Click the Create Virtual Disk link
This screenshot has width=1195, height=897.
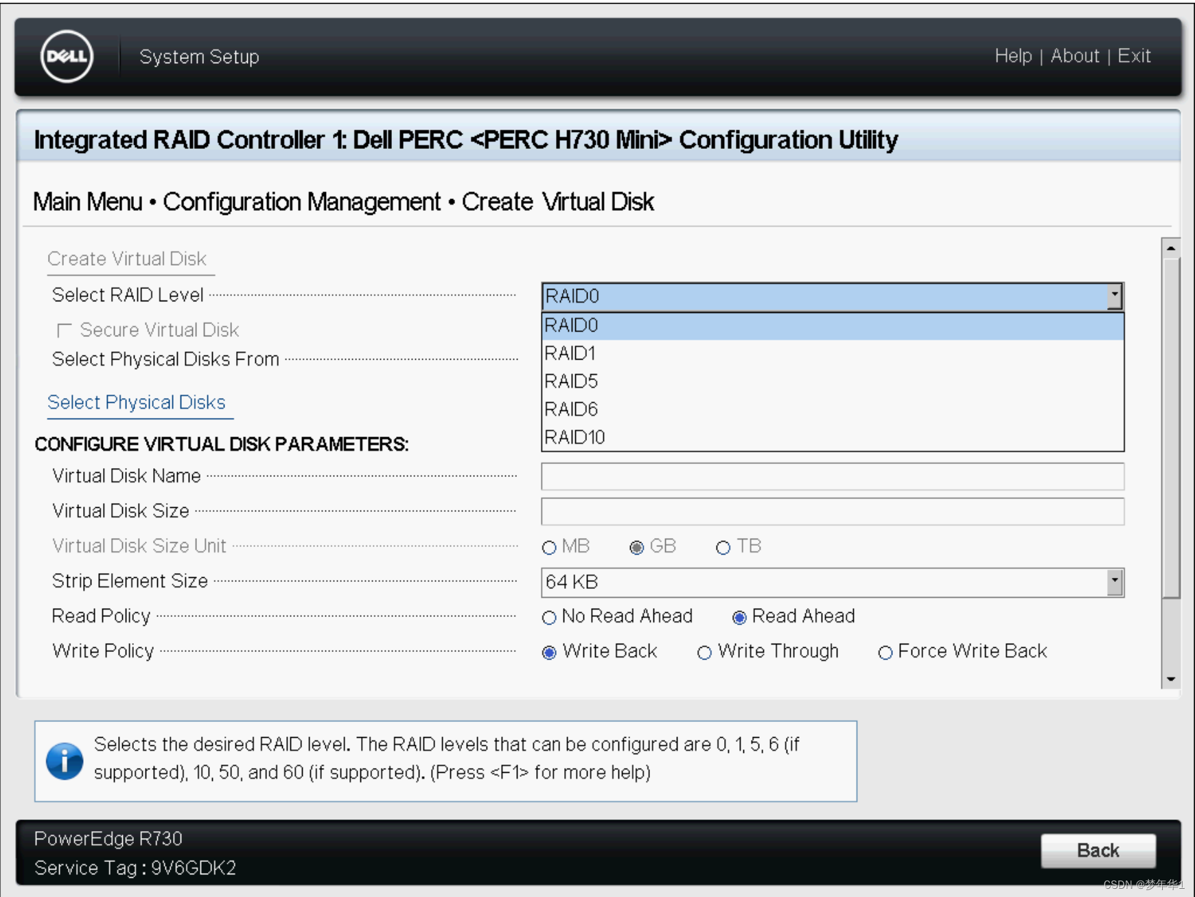(127, 259)
